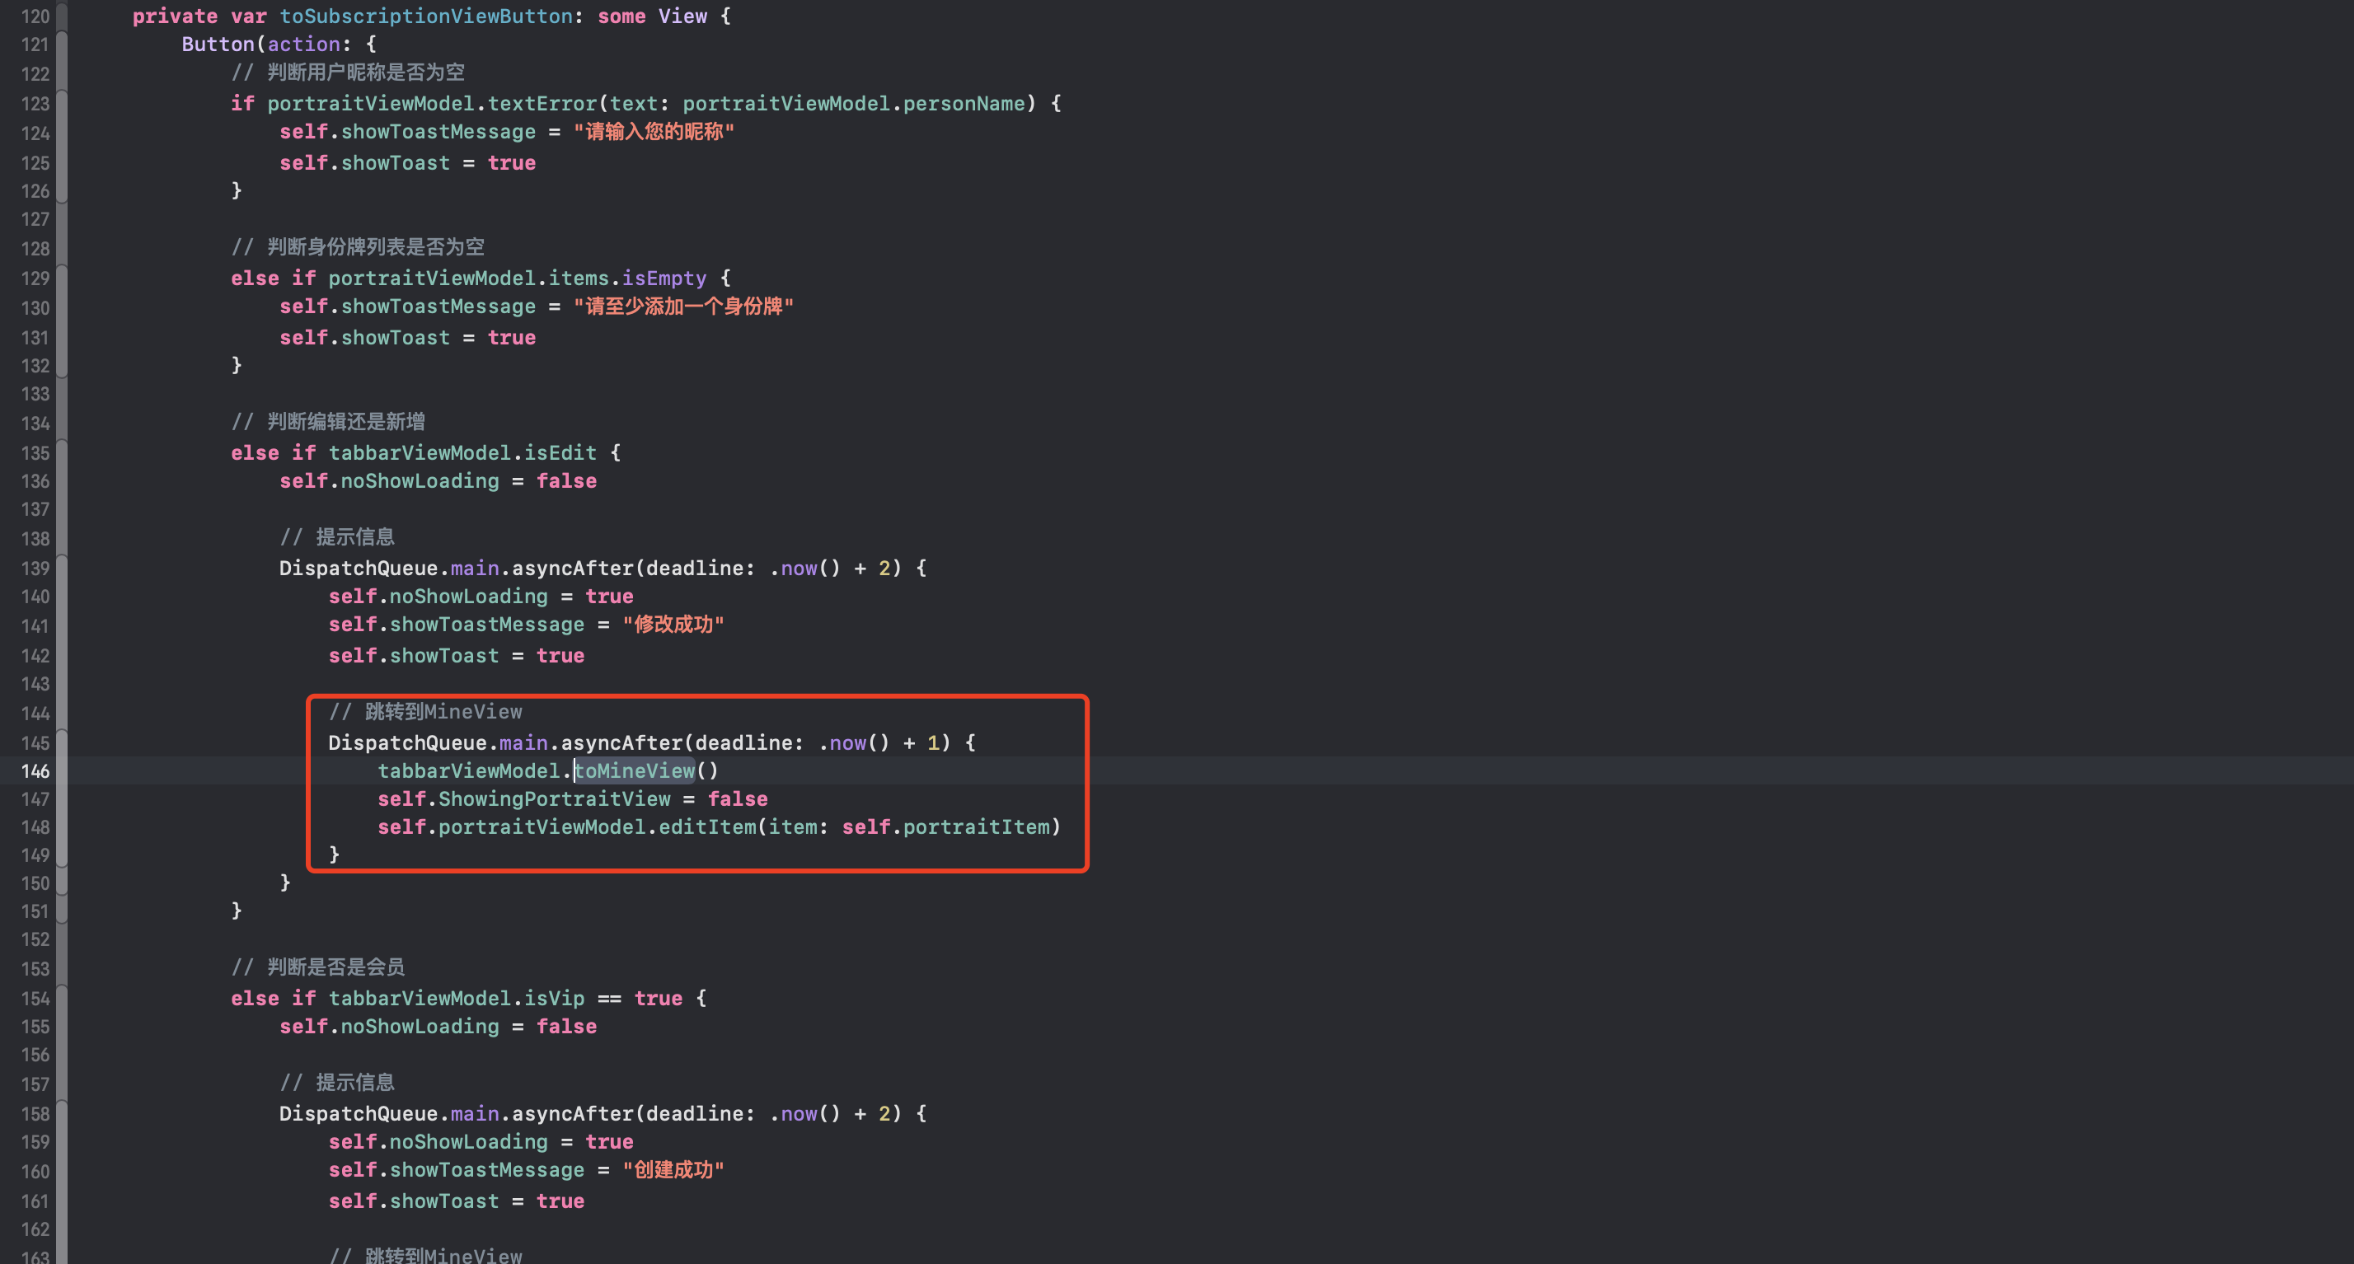Click 'isEmpty' on line 129
2354x1264 pixels.
point(664,278)
